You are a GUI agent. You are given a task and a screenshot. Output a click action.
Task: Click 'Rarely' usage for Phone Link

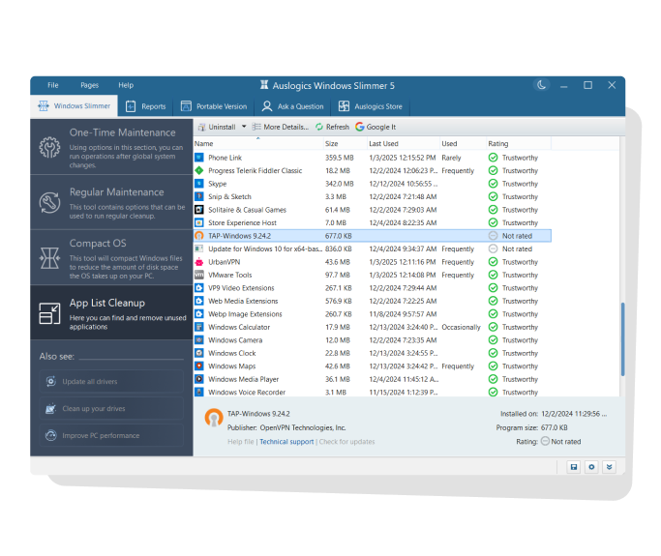click(x=452, y=158)
